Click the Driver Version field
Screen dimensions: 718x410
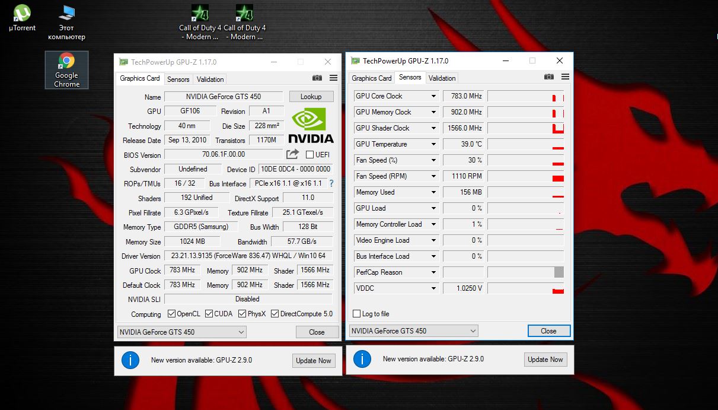(248, 256)
